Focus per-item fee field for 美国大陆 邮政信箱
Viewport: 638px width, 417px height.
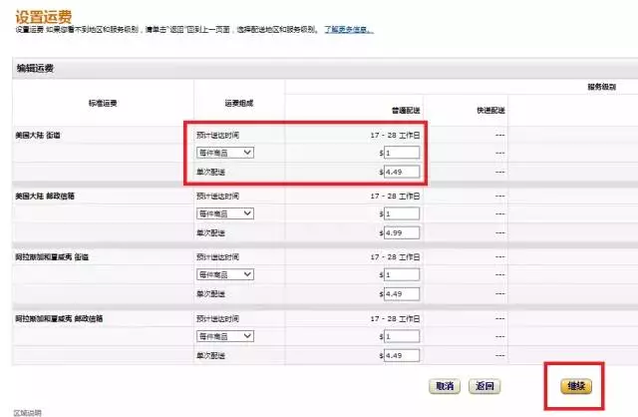(402, 213)
